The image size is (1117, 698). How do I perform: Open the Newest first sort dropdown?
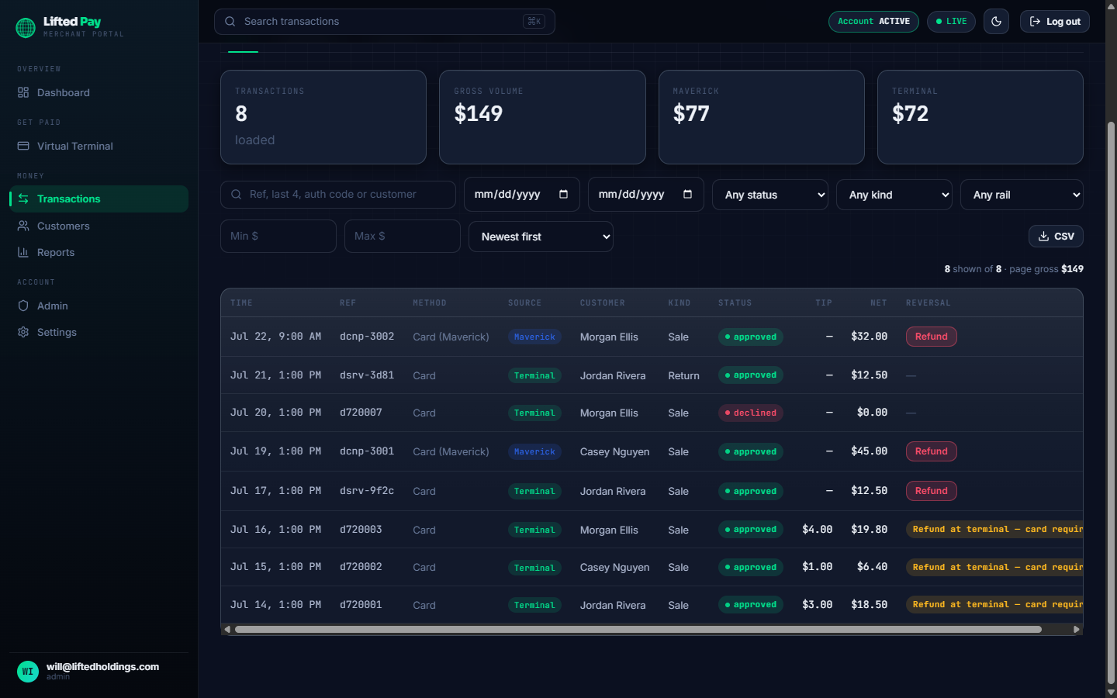(541, 237)
